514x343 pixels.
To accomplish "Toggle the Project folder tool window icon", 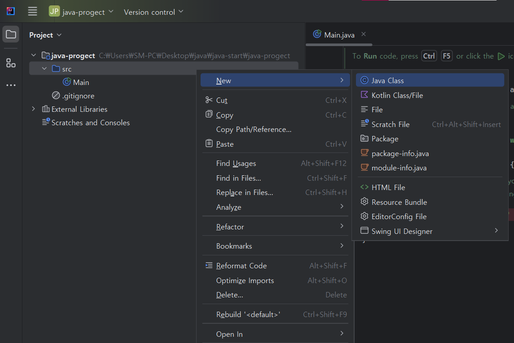I will [x=11, y=34].
